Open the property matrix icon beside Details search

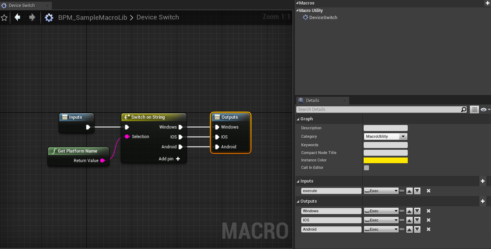tap(474, 109)
